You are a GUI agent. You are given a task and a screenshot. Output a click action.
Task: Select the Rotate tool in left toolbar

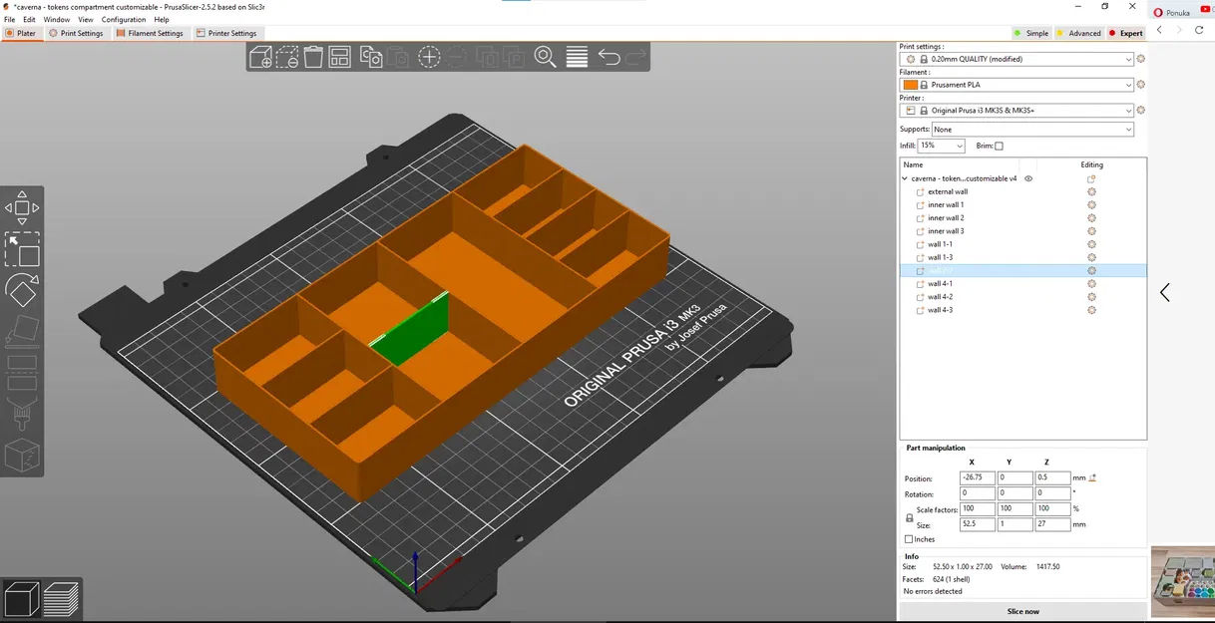(x=22, y=291)
